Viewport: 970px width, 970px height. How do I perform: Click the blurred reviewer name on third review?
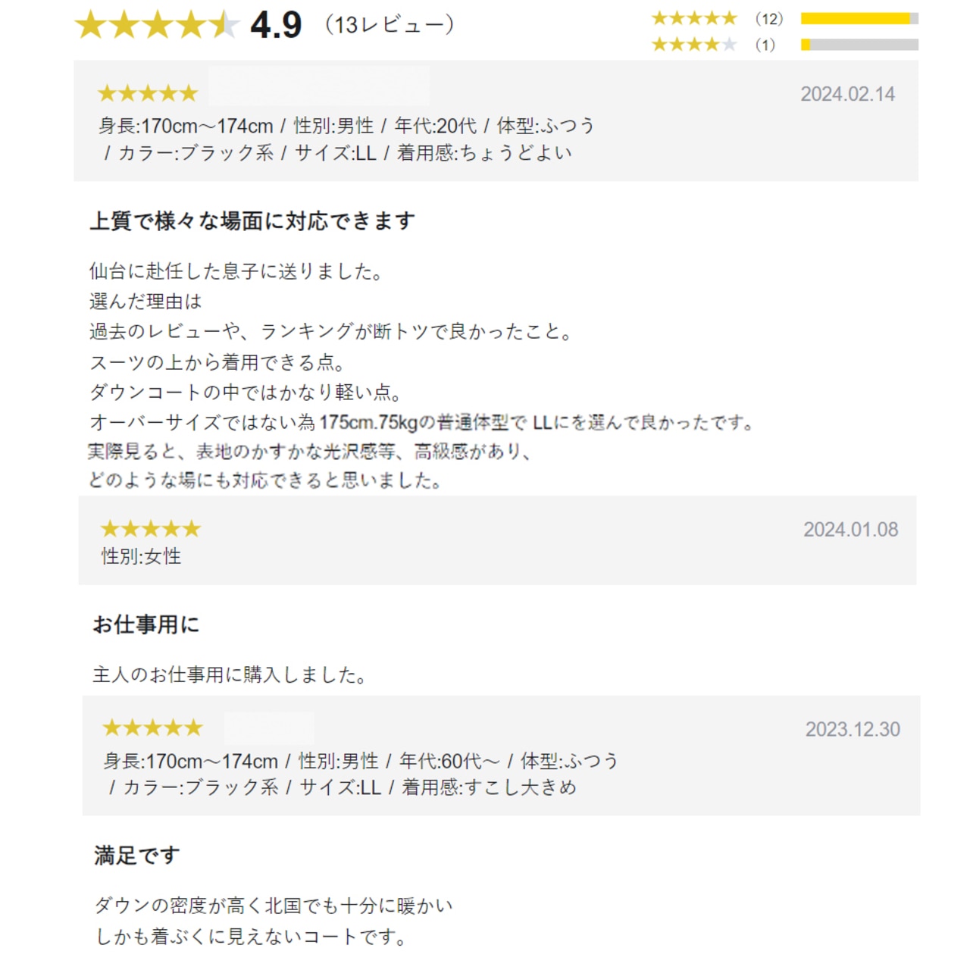coord(269,727)
